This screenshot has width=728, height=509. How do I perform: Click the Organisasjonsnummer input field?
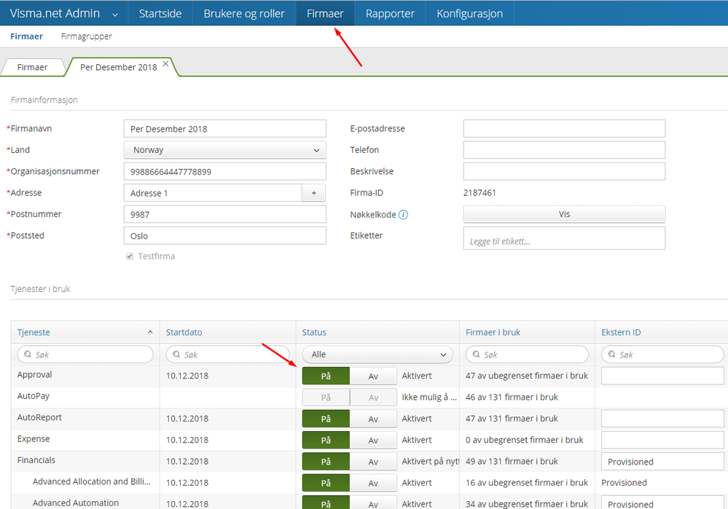[x=224, y=171]
